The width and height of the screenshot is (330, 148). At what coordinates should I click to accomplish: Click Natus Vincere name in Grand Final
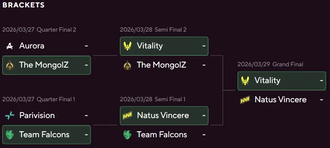pos(281,100)
